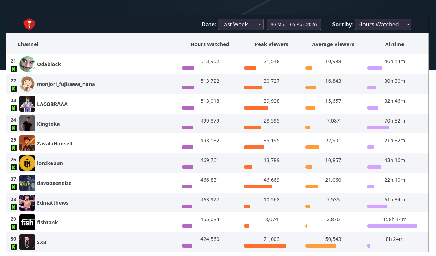Click peak viewers value 30,727

click(x=272, y=81)
